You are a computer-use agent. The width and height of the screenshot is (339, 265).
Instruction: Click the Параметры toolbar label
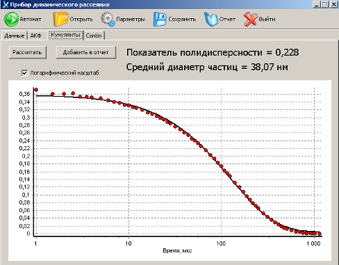coord(131,19)
